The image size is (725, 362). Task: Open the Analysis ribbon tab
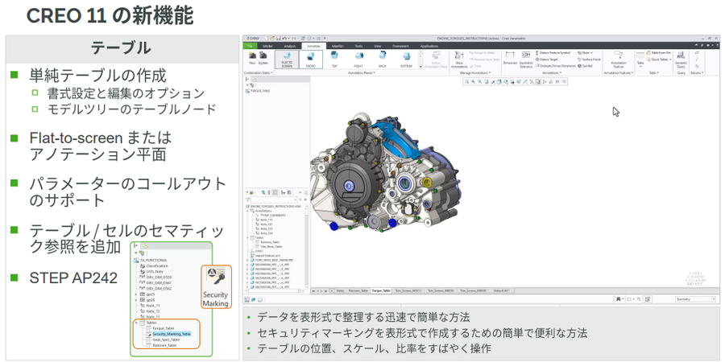tap(290, 46)
